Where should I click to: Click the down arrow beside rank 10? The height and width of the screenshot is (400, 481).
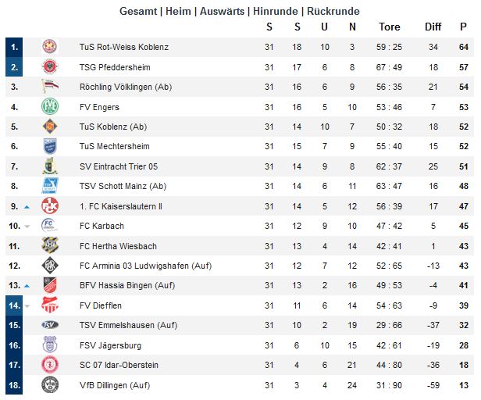point(27,227)
